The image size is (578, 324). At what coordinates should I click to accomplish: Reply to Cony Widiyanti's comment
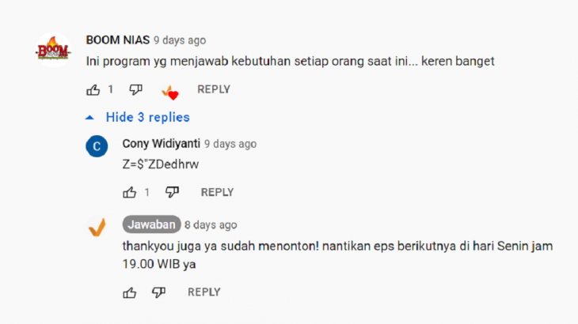point(217,192)
